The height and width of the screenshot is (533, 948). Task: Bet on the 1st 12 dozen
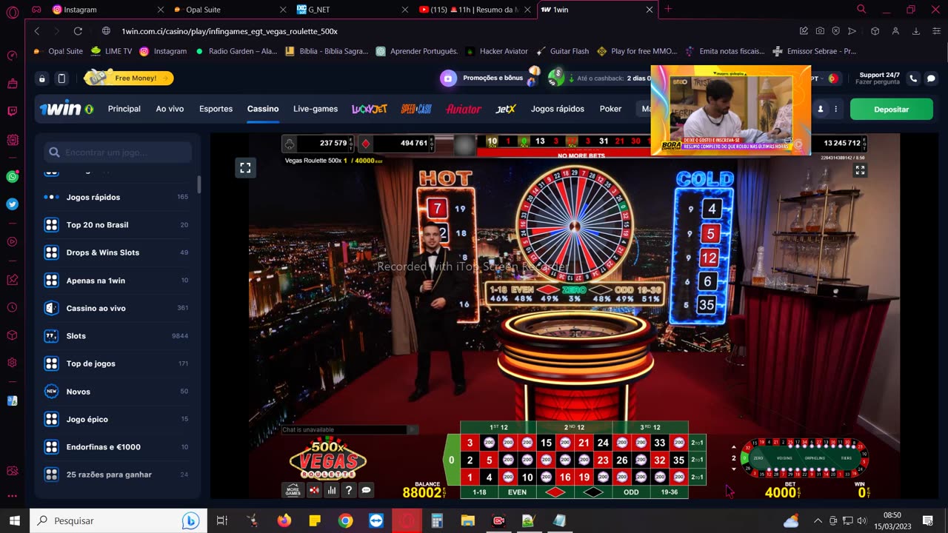click(x=498, y=427)
